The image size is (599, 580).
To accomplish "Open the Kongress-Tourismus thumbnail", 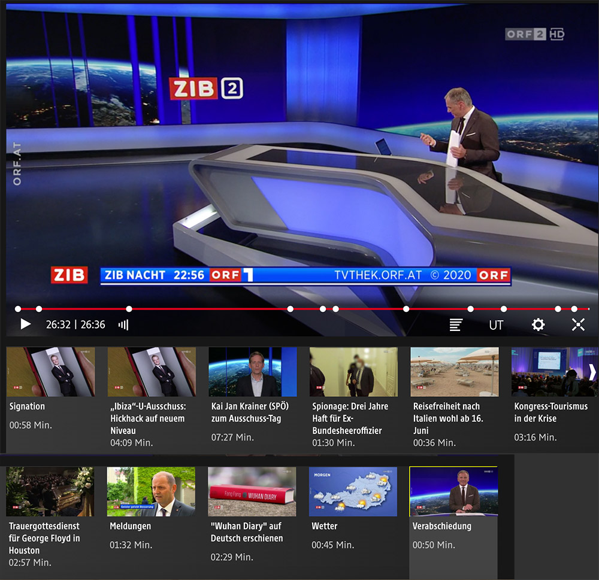I will pyautogui.click(x=555, y=372).
